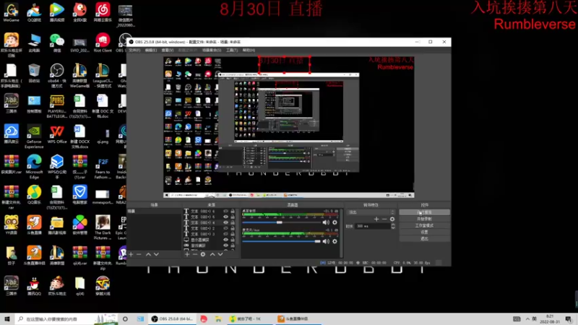
Task: Click 开始录制 start recording button
Action: point(424,219)
